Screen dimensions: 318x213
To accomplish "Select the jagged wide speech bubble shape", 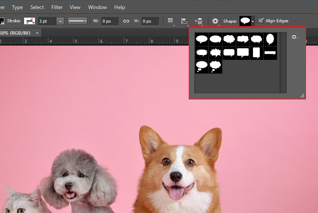I will [202, 53].
